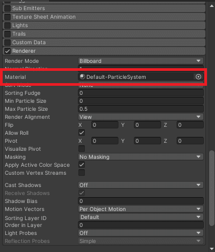Click the Sorting Fudge label
The width and height of the screenshot is (215, 252).
22,93
